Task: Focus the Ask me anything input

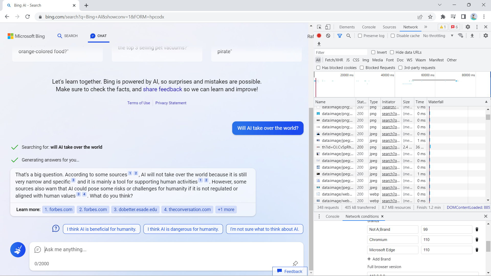Action: [x=166, y=250]
